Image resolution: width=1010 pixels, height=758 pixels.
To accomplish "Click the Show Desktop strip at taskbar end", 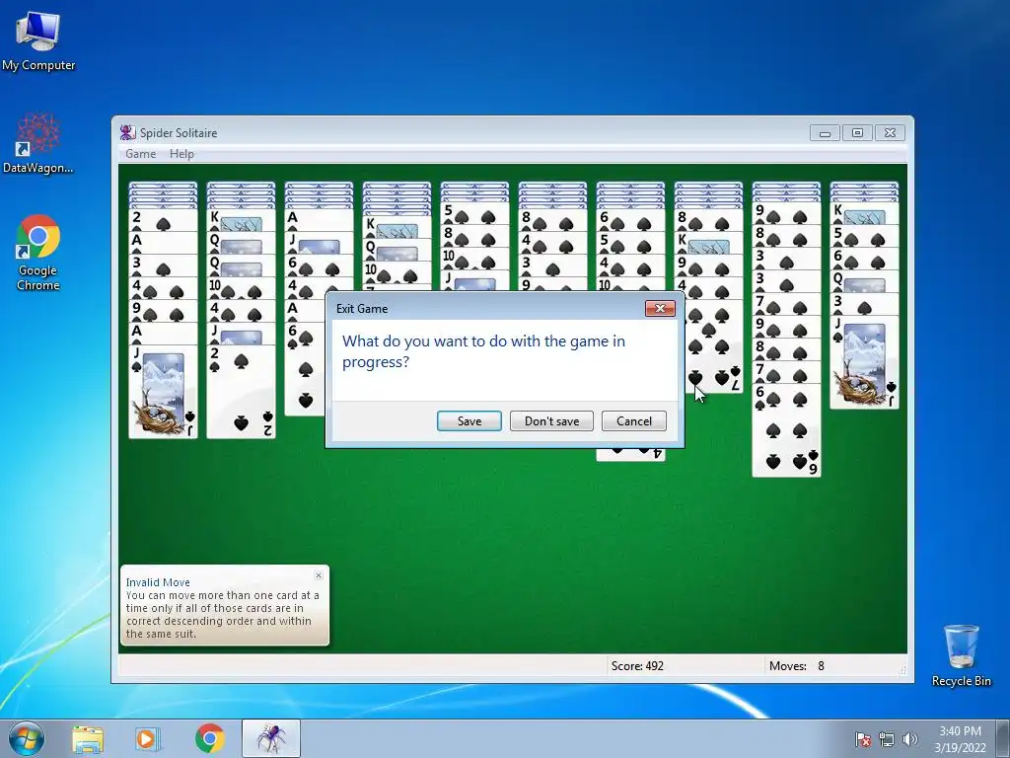I will 1003,738.
